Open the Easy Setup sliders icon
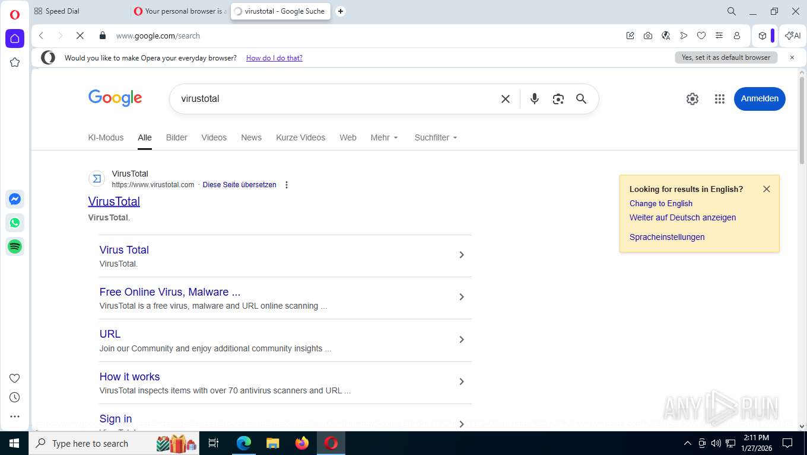The height and width of the screenshot is (455, 807). (x=719, y=36)
